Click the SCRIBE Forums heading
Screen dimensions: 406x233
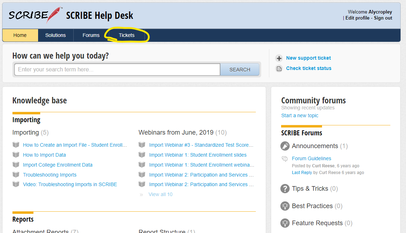click(x=302, y=133)
